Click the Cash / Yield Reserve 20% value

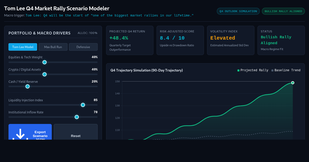(95, 82)
